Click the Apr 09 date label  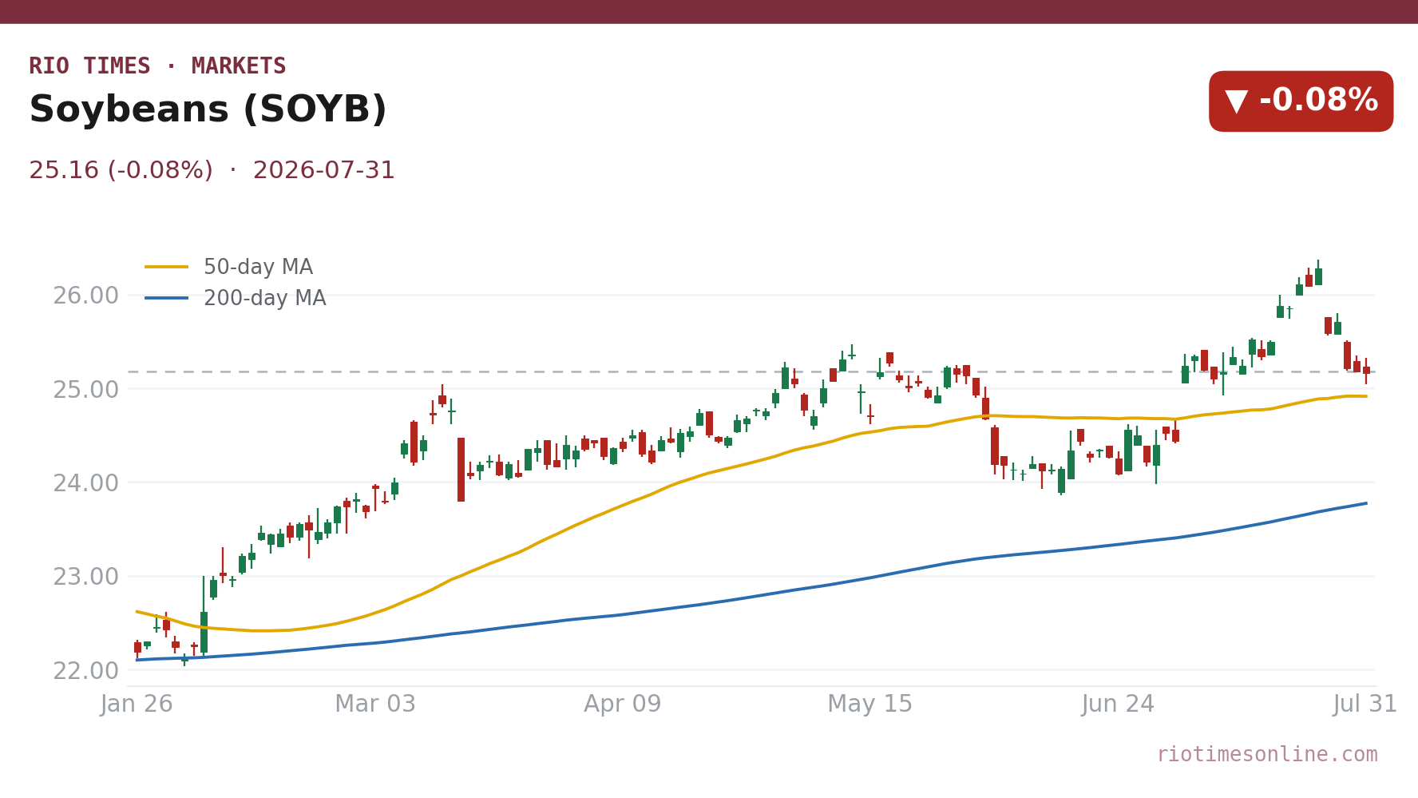tap(623, 704)
